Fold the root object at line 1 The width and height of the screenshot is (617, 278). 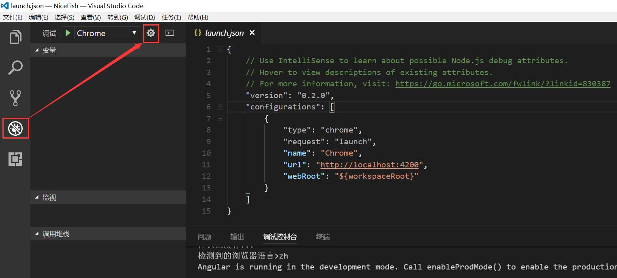coord(221,49)
